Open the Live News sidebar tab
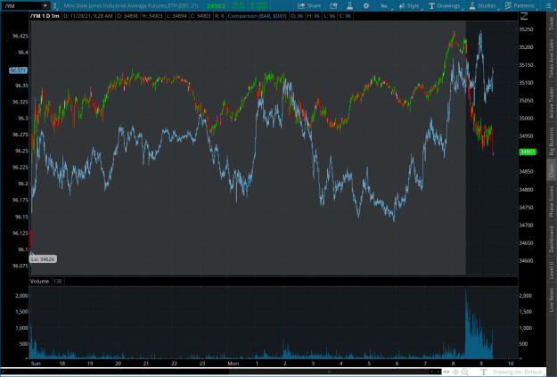 (552, 299)
